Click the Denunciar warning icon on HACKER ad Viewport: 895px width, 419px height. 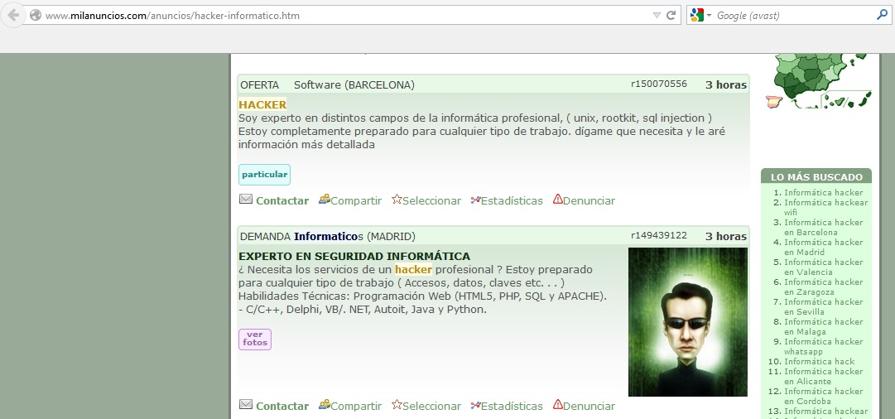558,200
